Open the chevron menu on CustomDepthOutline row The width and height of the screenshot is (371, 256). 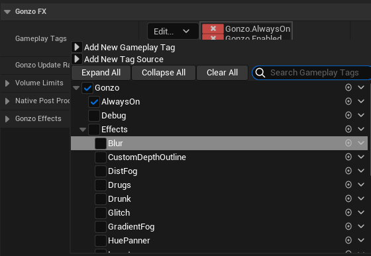point(361,157)
